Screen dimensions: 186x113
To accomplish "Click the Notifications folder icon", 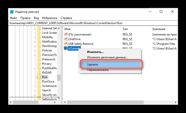I will tap(39, 41).
